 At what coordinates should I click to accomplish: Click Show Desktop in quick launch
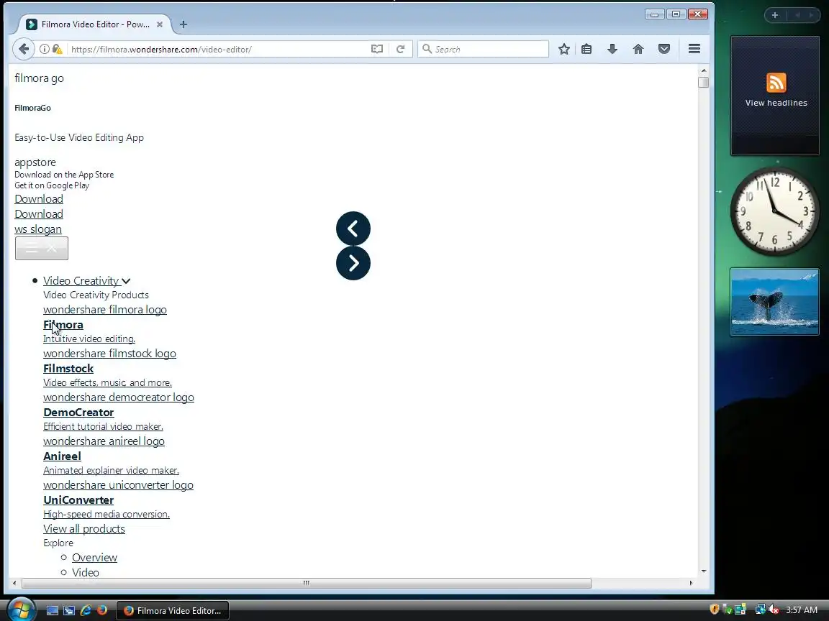point(53,610)
